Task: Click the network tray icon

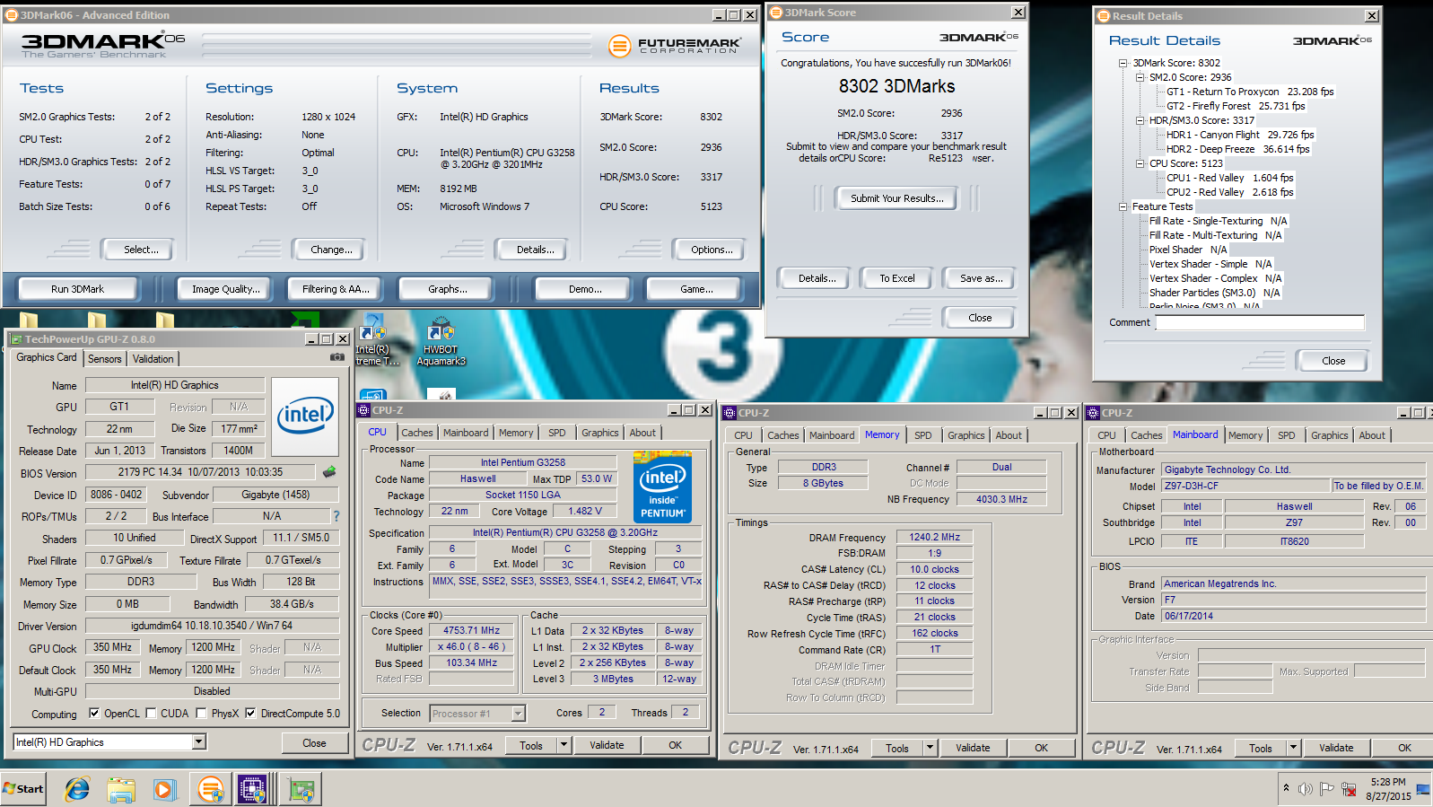Action: 1349,789
